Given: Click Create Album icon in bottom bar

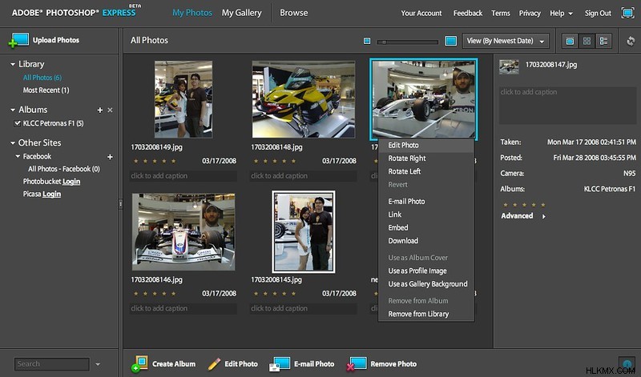Looking at the screenshot, I should [x=139, y=363].
